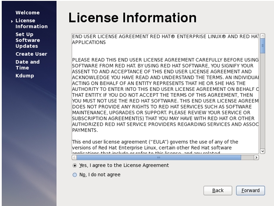The width and height of the screenshot is (274, 206).
Task: Select License Information in sidebar
Action: (x=32, y=23)
